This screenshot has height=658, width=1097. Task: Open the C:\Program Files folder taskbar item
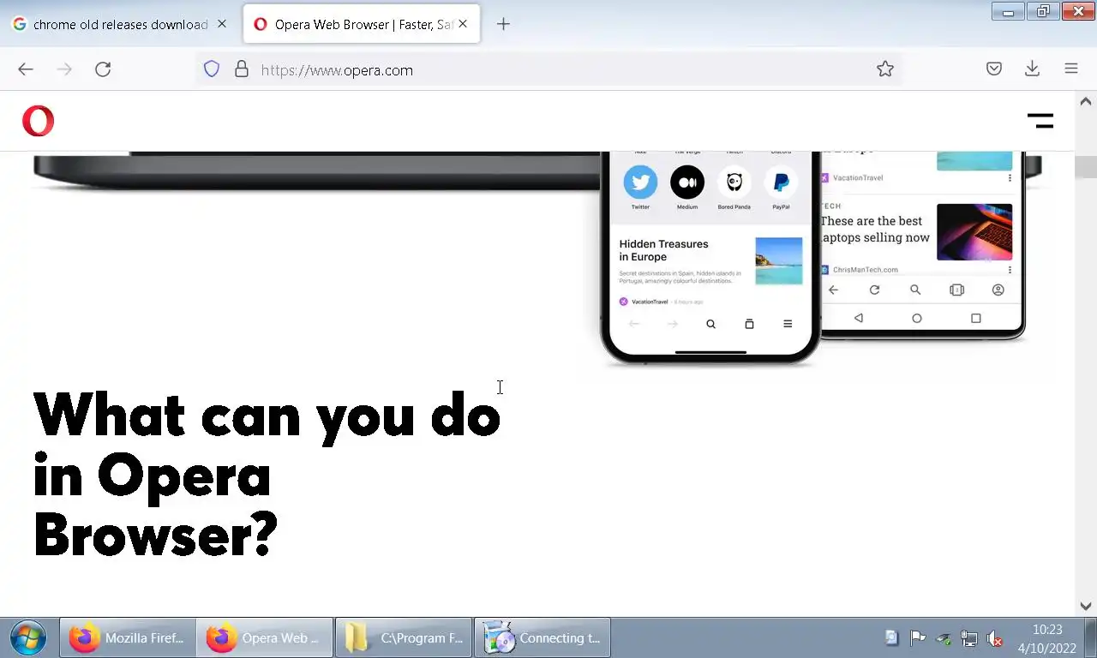(x=404, y=637)
